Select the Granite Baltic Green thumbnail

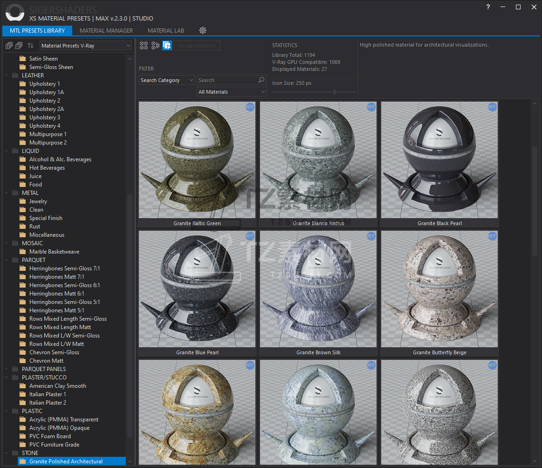197,160
